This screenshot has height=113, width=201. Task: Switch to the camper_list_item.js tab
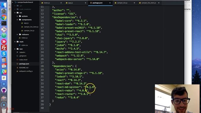149,3
